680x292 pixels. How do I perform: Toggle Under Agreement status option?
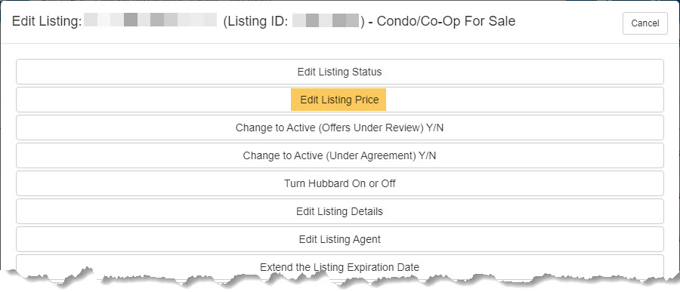click(339, 155)
